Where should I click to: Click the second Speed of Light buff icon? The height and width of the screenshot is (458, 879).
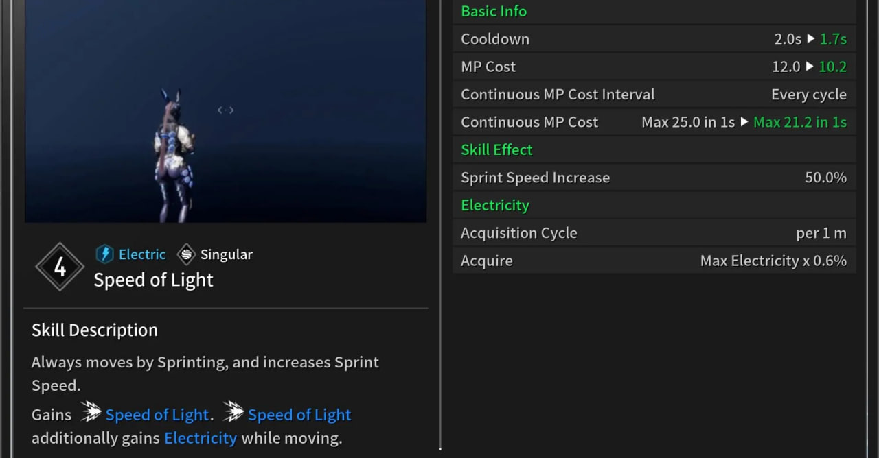(233, 413)
